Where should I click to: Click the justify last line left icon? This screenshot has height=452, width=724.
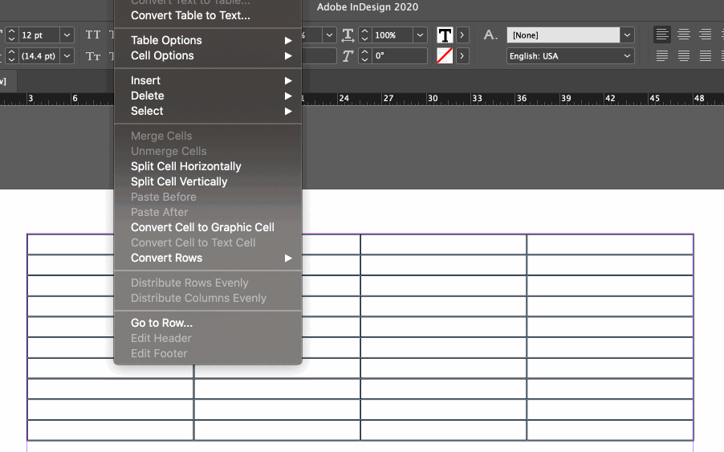coord(662,56)
